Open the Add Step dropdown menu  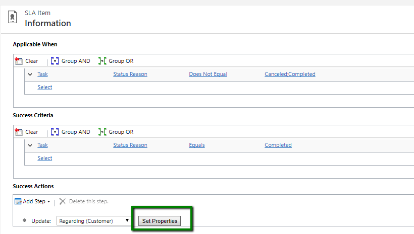pyautogui.click(x=32, y=201)
